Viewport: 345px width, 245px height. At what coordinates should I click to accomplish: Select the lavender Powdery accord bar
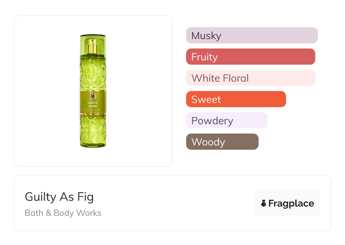pos(227,121)
